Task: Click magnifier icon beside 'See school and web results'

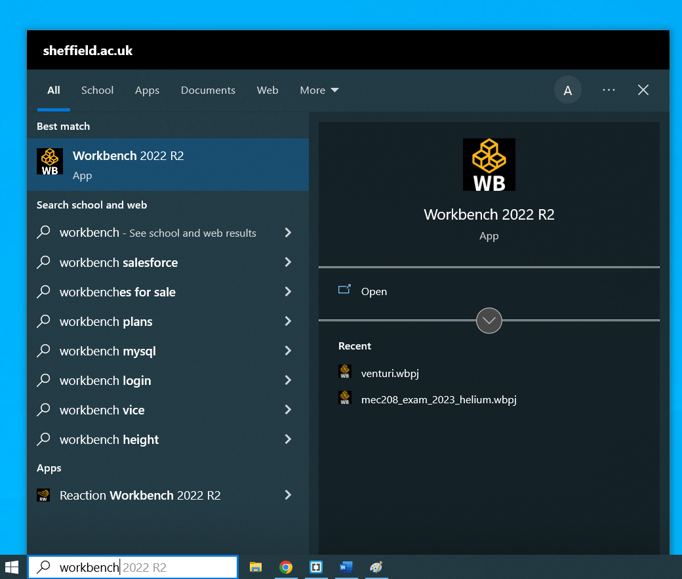Action: point(43,232)
